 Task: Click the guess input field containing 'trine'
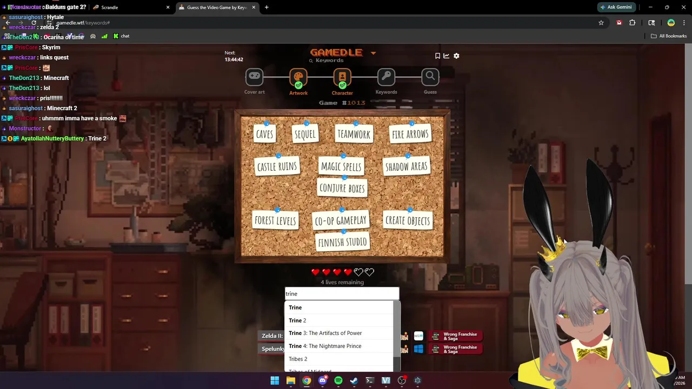342,293
